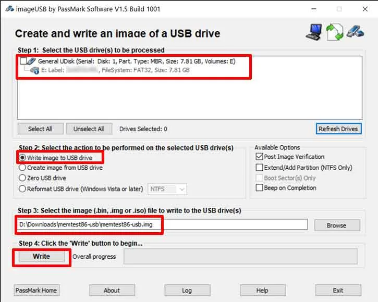Minimize the imageUSB window
Viewport: 378px width, 302px height.
(x=314, y=9)
